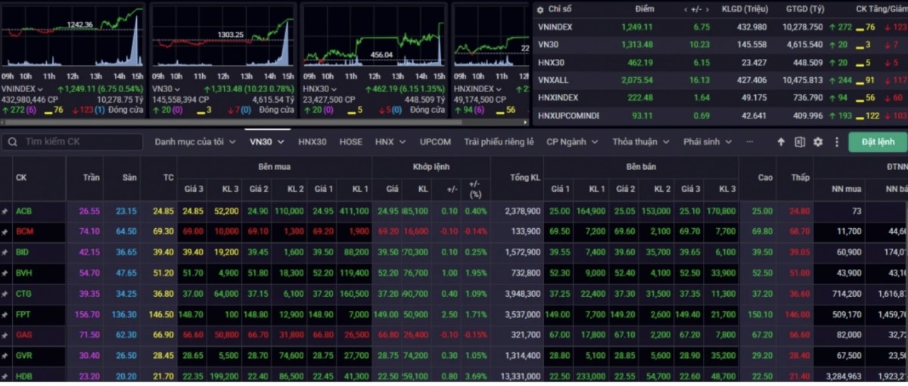Open the horizontal ellipsis for more tabs
Viewport: 908px width, 386px height.
click(750, 142)
